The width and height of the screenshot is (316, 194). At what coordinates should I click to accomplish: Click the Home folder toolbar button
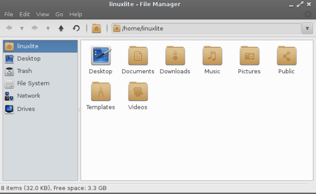(x=96, y=29)
